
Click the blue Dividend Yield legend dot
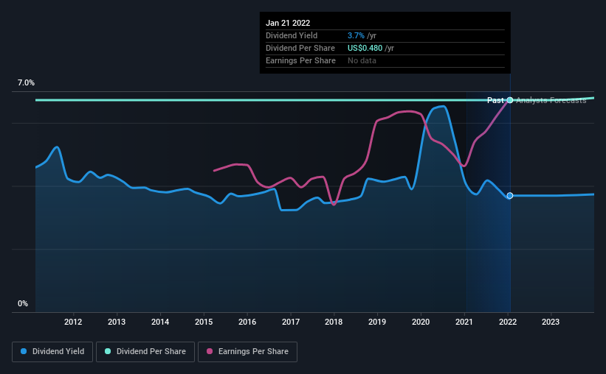point(24,351)
